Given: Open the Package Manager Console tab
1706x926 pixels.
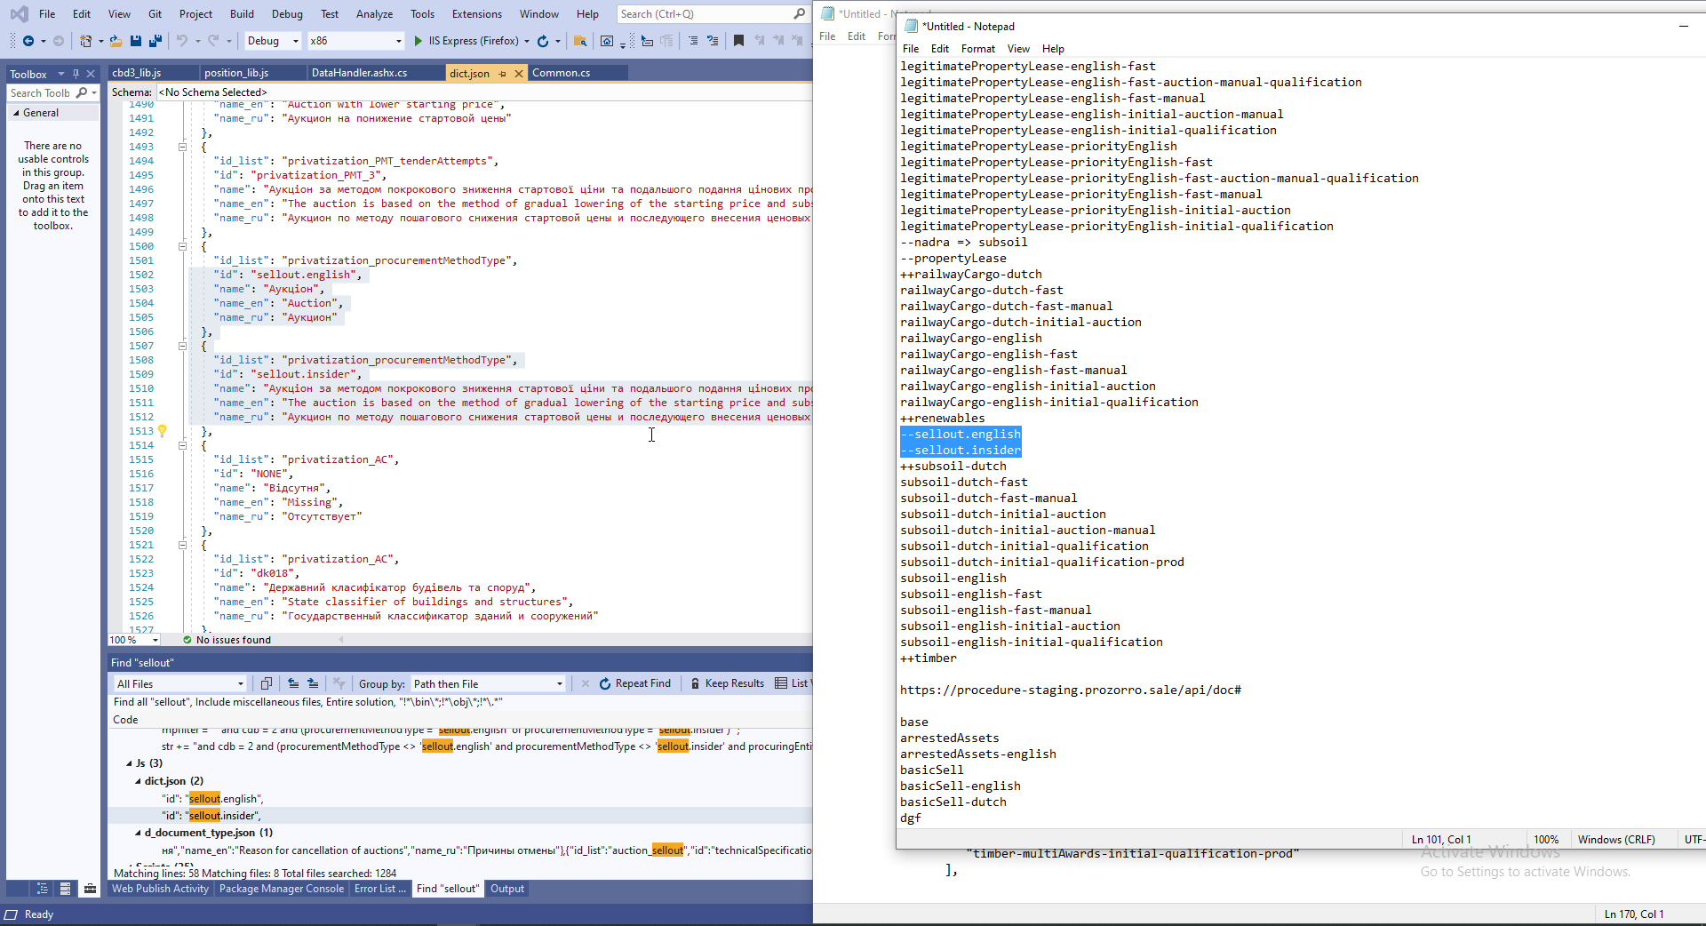Looking at the screenshot, I should tap(282, 889).
